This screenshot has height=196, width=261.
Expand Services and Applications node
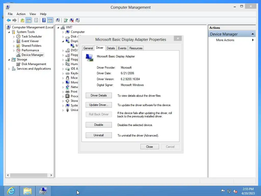(9, 69)
